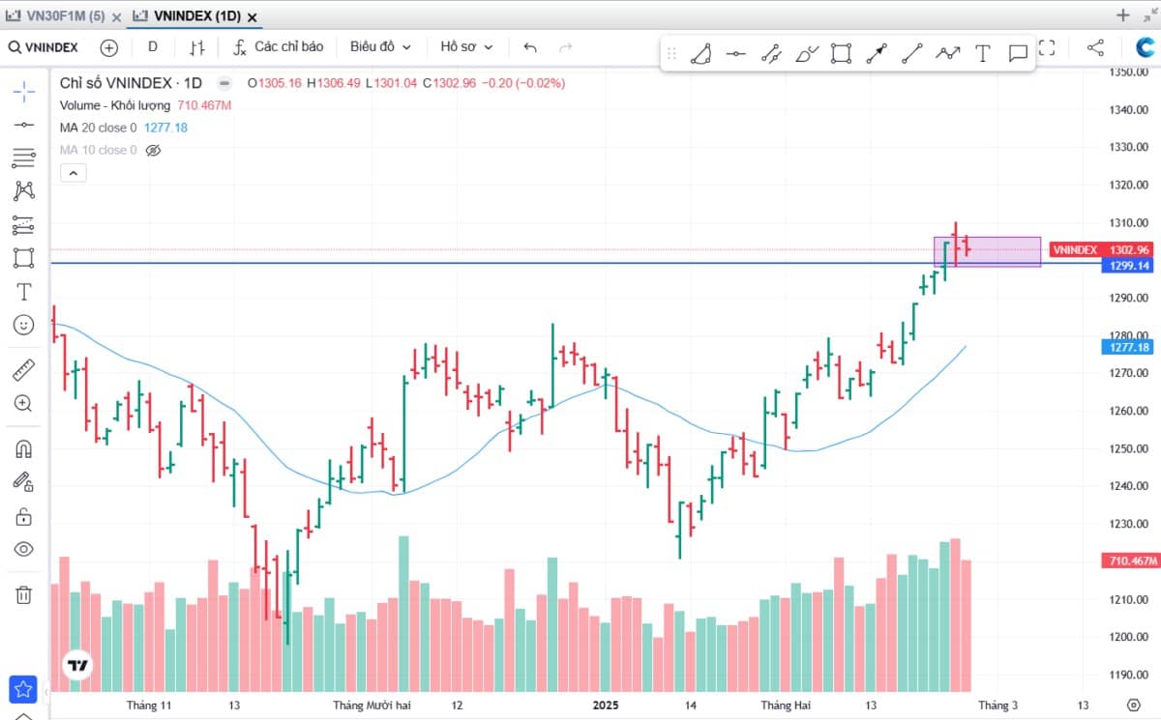1161x720 pixels.
Task: Click the undo arrow
Action: tap(530, 46)
